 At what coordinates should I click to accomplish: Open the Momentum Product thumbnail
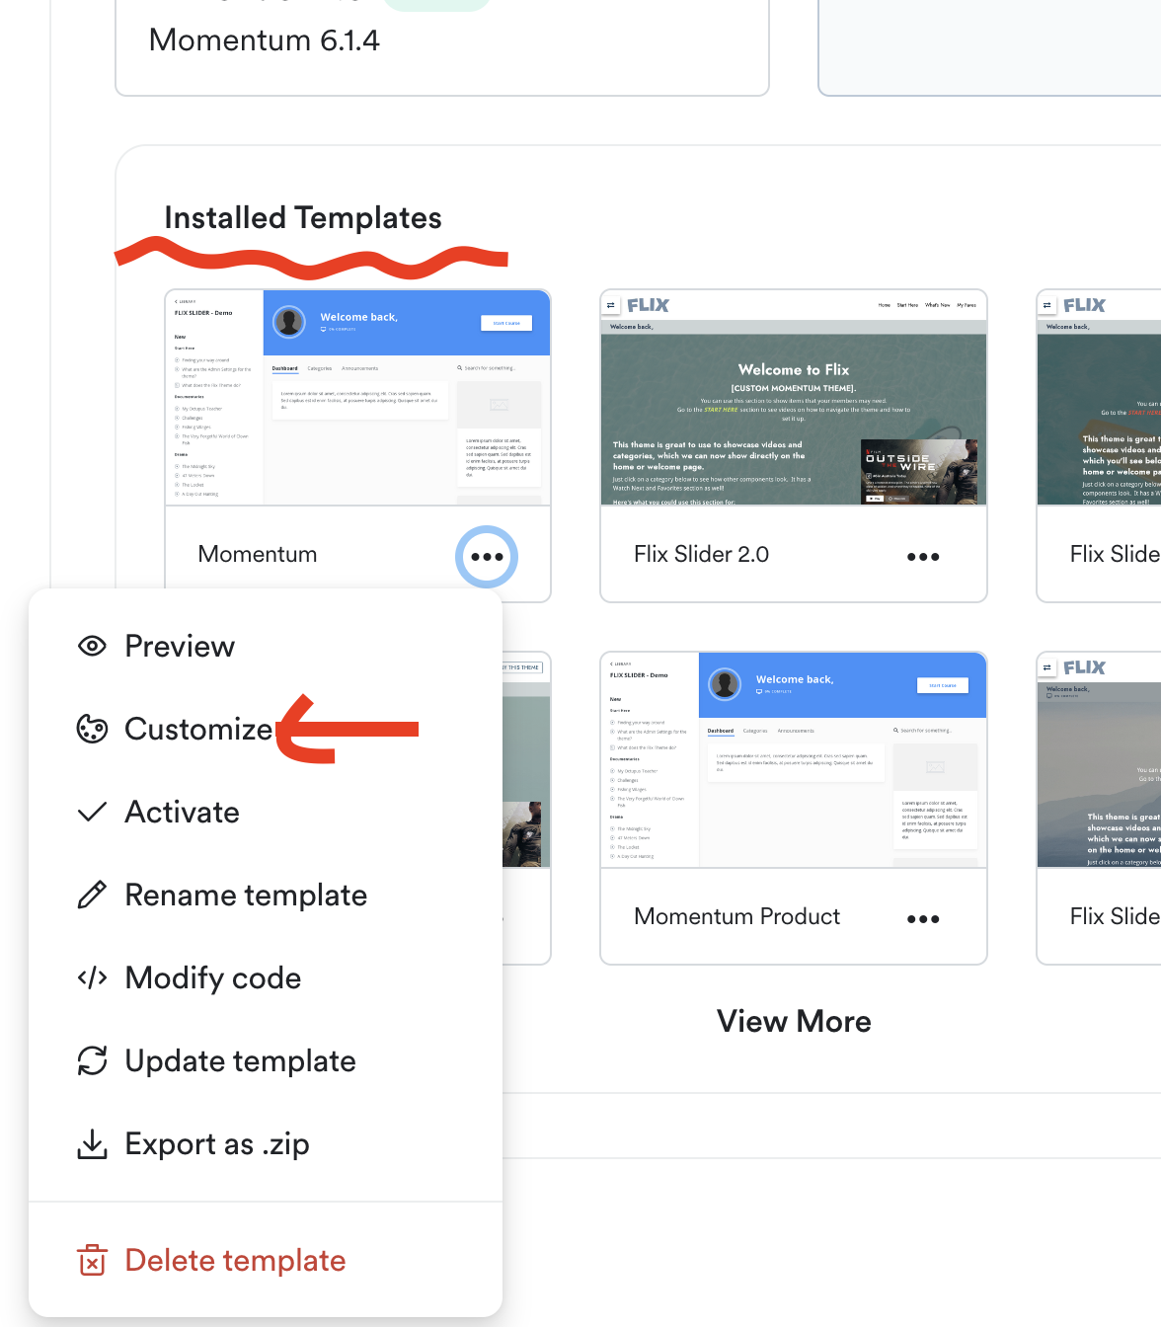(x=794, y=760)
